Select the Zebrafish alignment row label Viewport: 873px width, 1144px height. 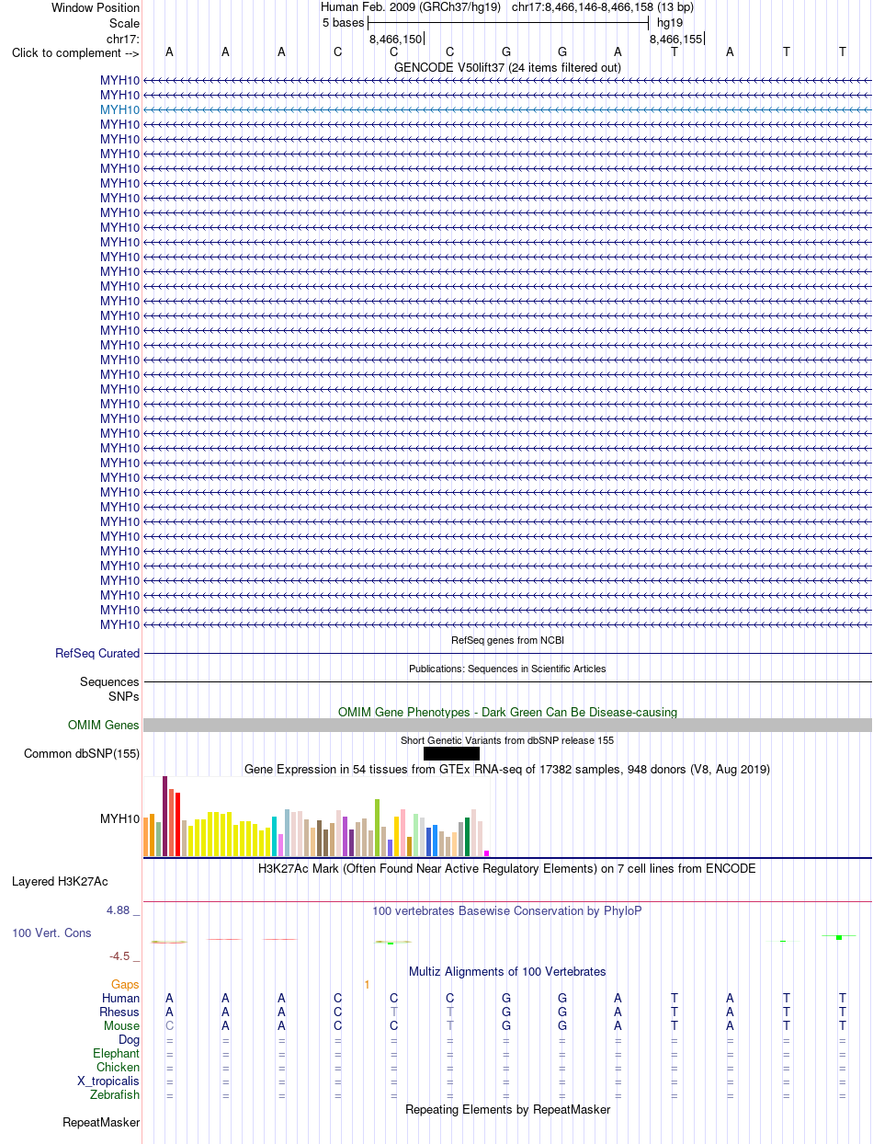coord(115,1095)
